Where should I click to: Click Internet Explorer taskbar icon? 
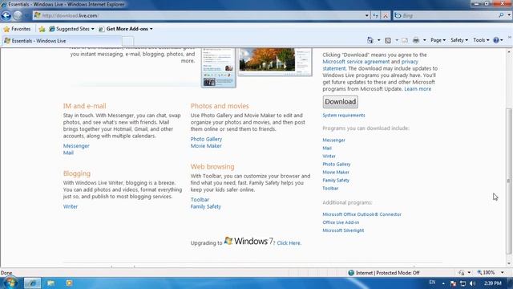point(32,283)
